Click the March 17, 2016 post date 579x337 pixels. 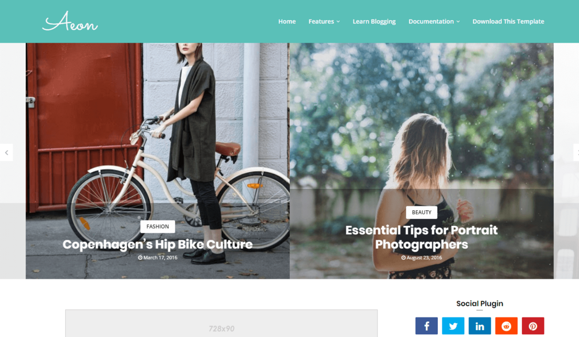158,258
